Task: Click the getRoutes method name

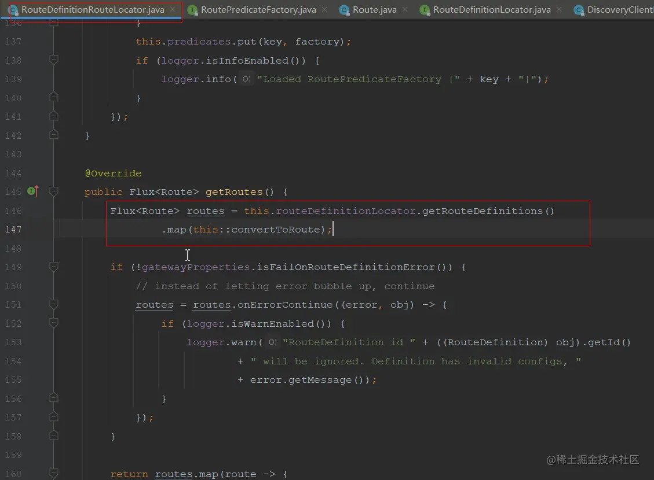Action: pyautogui.click(x=234, y=192)
